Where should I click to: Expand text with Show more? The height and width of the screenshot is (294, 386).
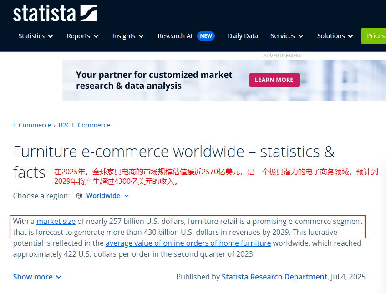point(37,277)
